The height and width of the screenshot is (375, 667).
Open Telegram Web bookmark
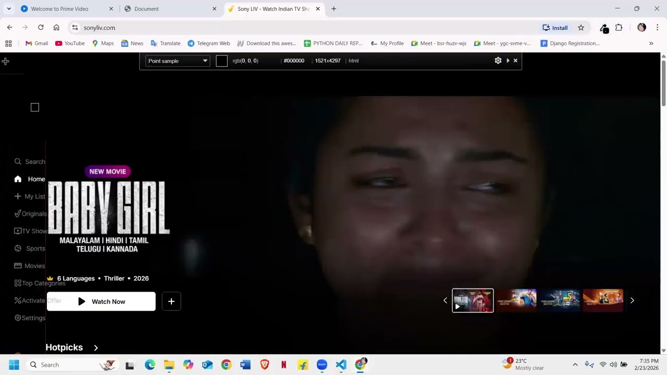pyautogui.click(x=208, y=43)
